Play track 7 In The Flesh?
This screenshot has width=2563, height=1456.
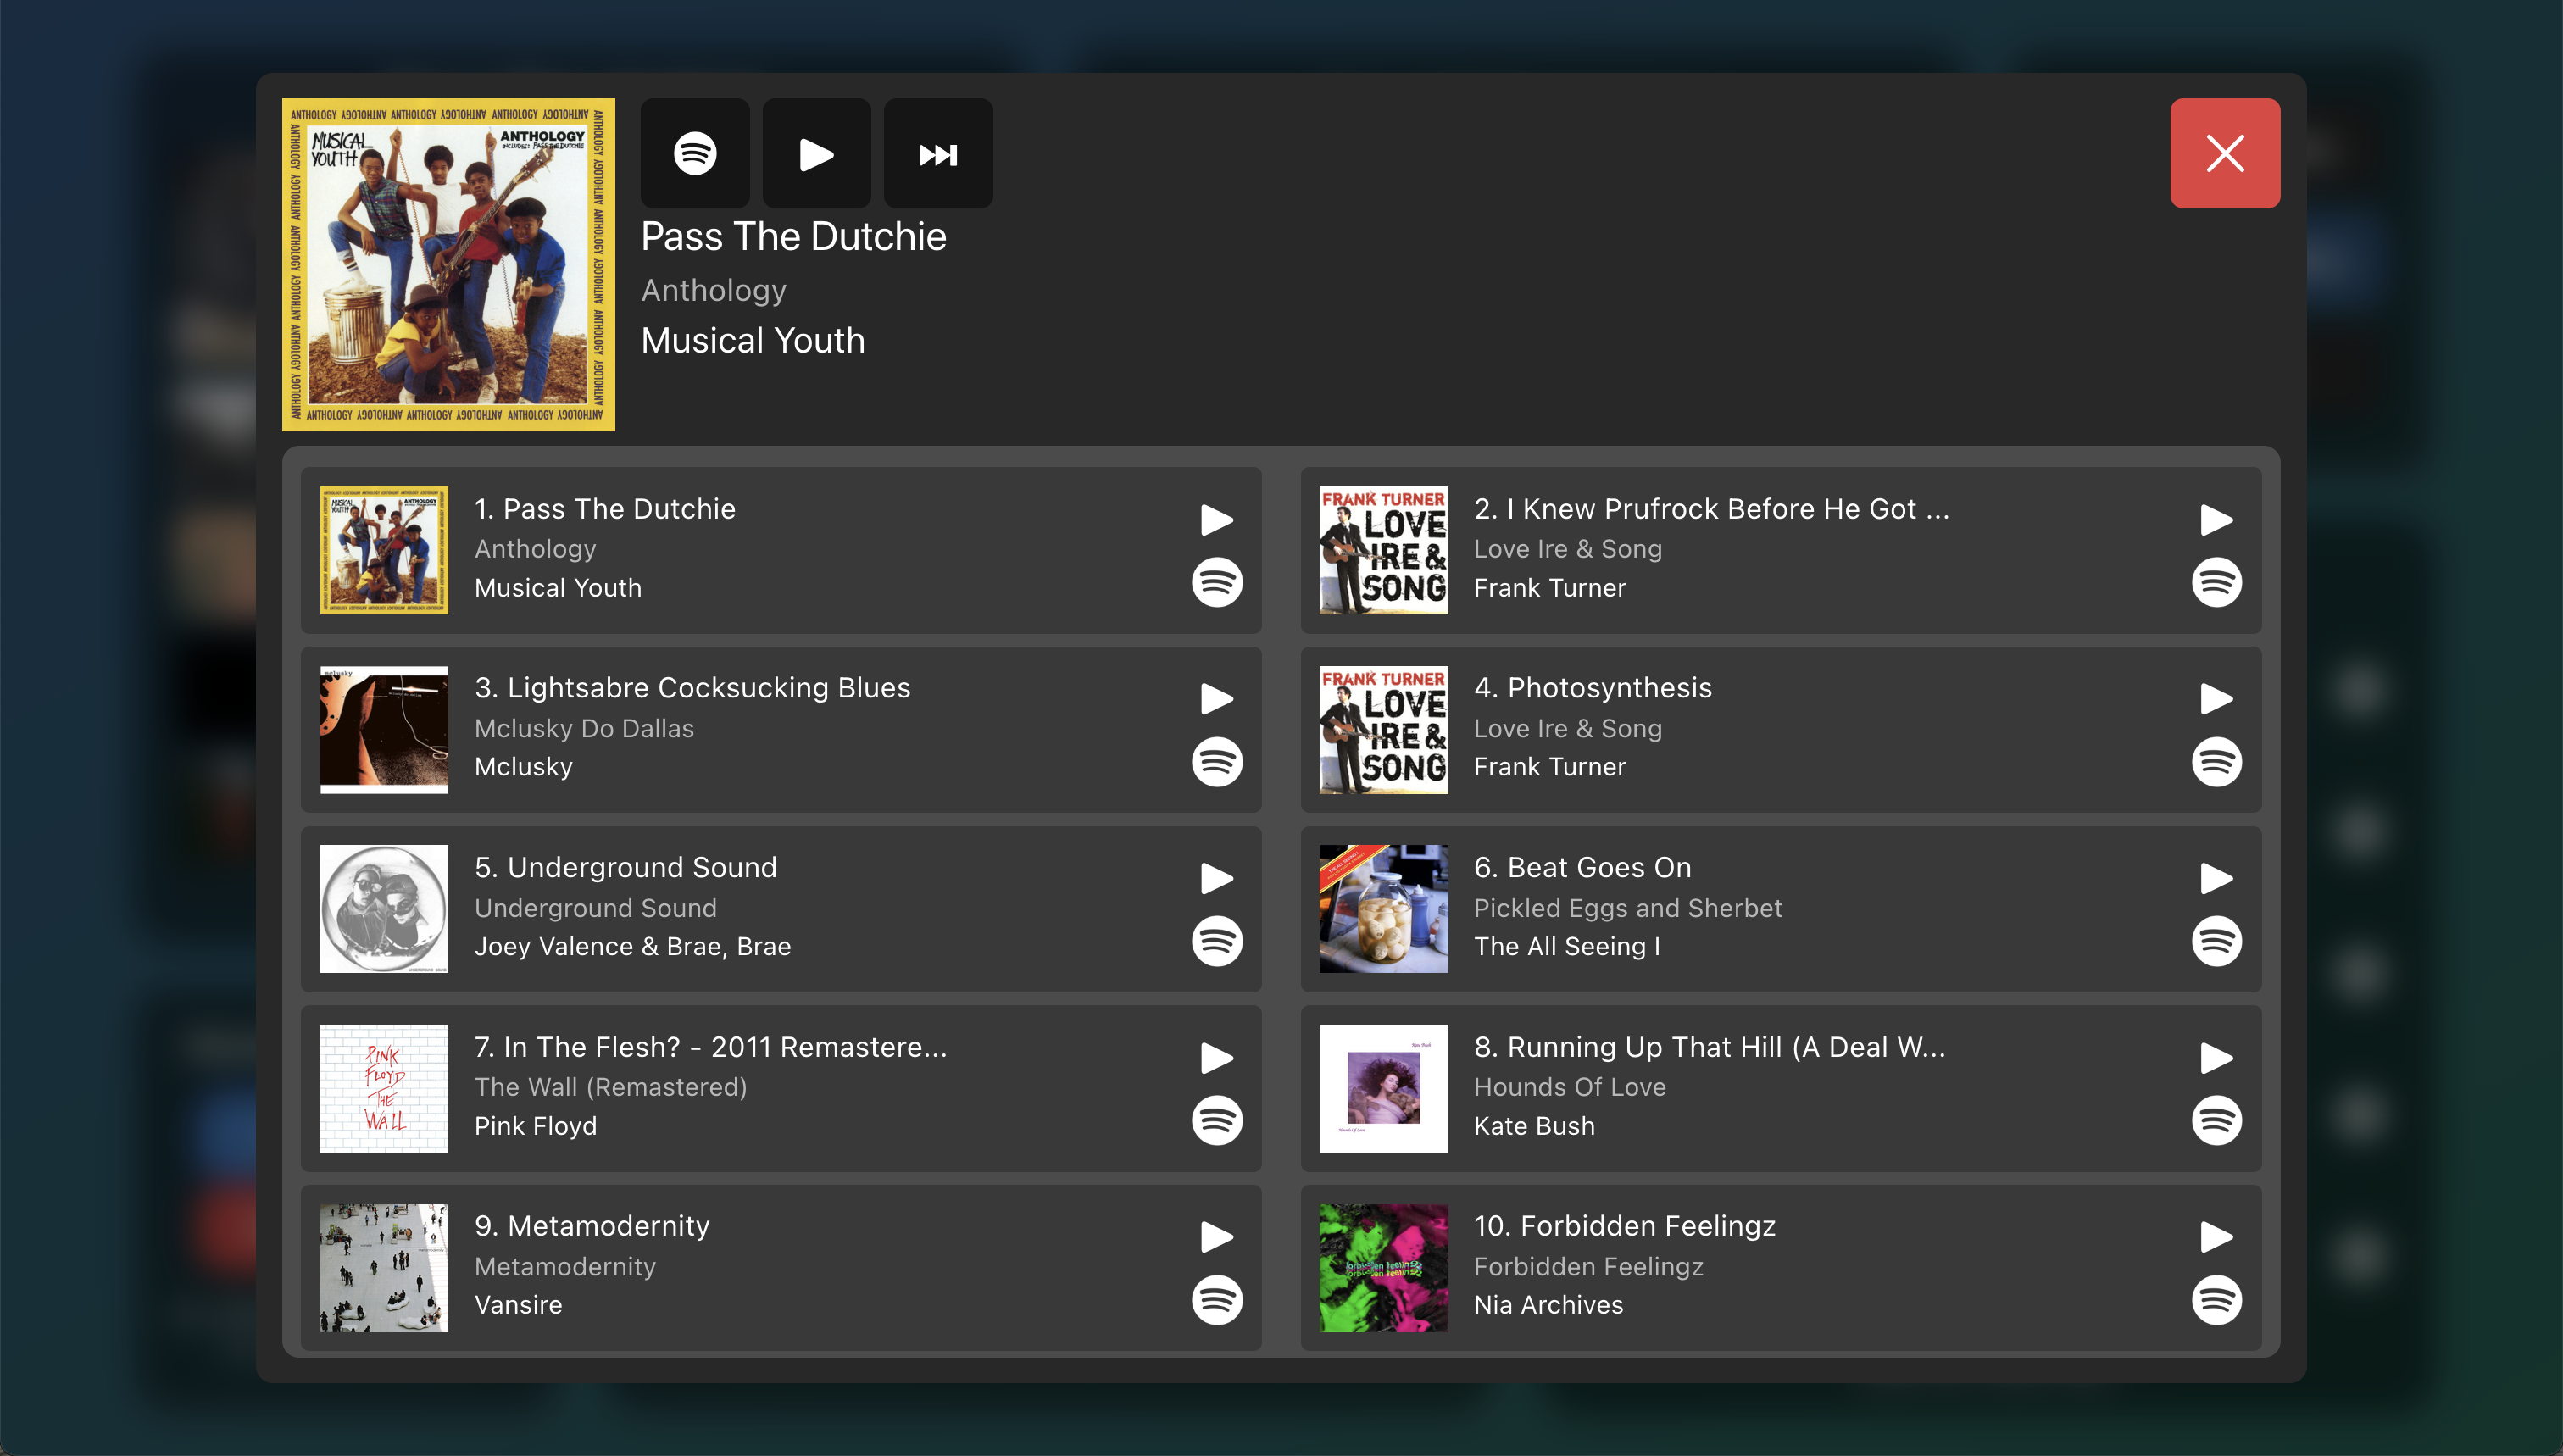(1217, 1057)
